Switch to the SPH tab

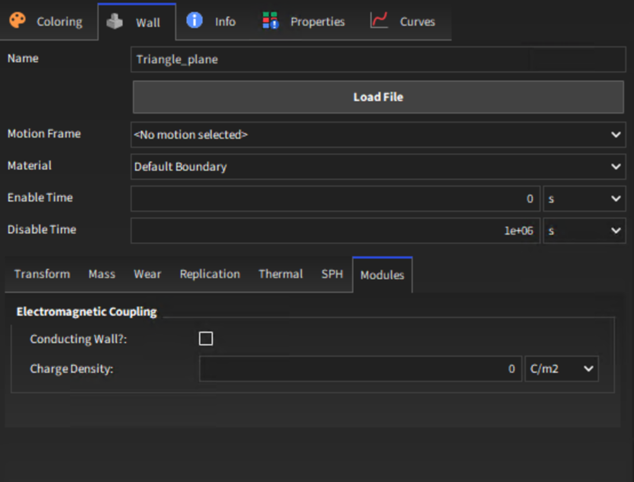(x=332, y=274)
